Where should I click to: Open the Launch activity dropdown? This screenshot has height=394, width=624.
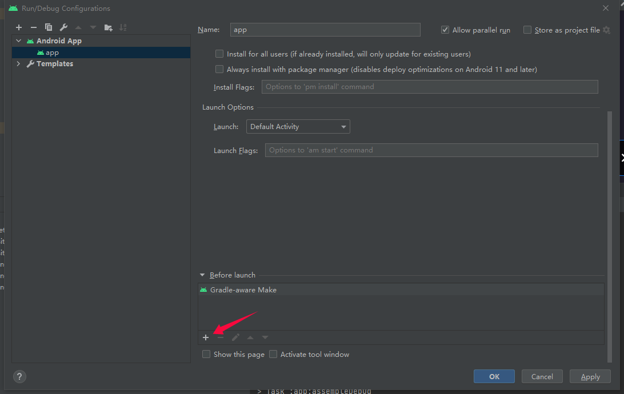[x=344, y=126]
